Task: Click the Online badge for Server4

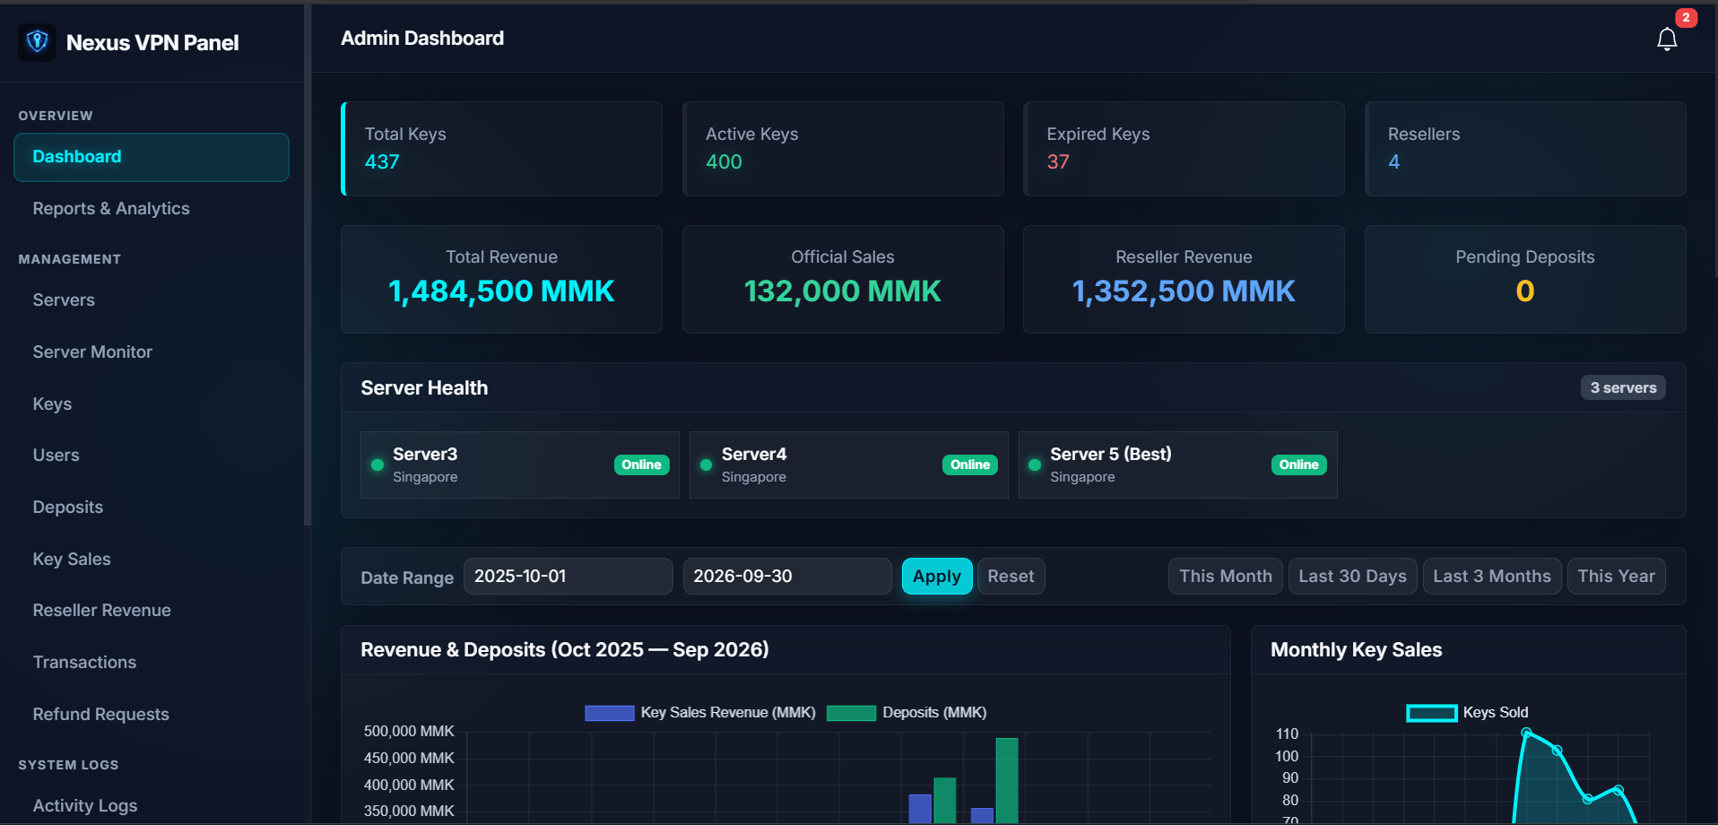Action: pos(970,465)
